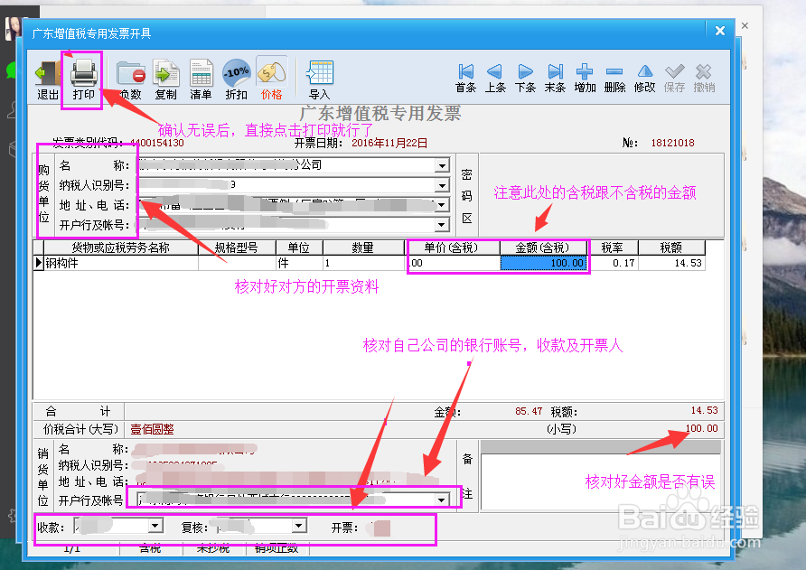Click the 保存 save icon
This screenshot has height=570, width=806.
pyautogui.click(x=674, y=79)
